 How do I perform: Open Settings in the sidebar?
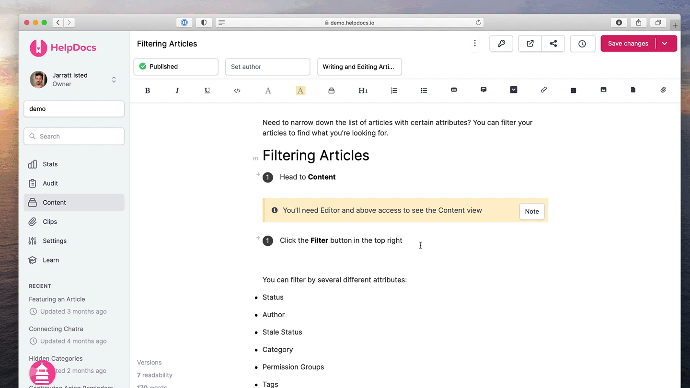[x=74, y=241]
